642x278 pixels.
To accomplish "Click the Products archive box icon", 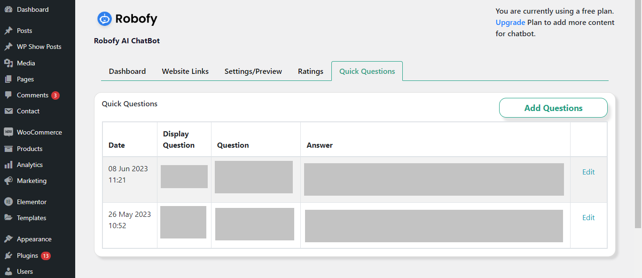I will click(8, 149).
